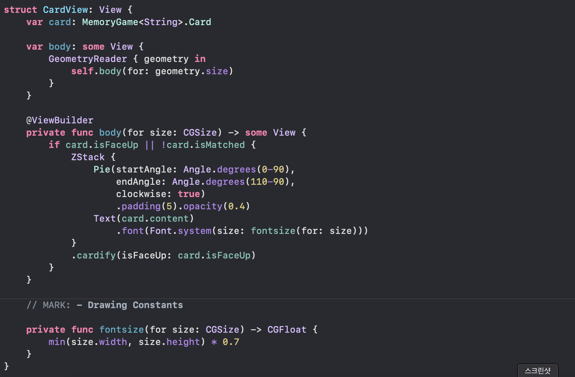Click the true keyword after clockwise
The width and height of the screenshot is (575, 377).
tap(189, 194)
